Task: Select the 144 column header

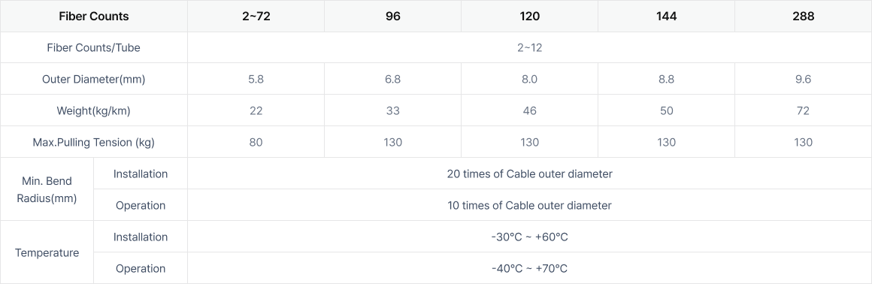Action: 666,16
